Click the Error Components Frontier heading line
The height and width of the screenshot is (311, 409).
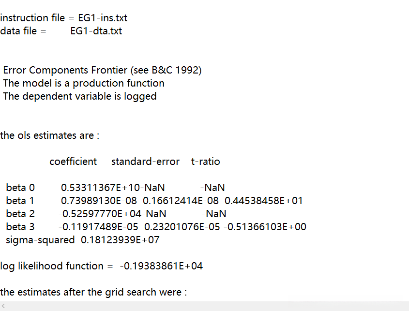[x=102, y=70]
